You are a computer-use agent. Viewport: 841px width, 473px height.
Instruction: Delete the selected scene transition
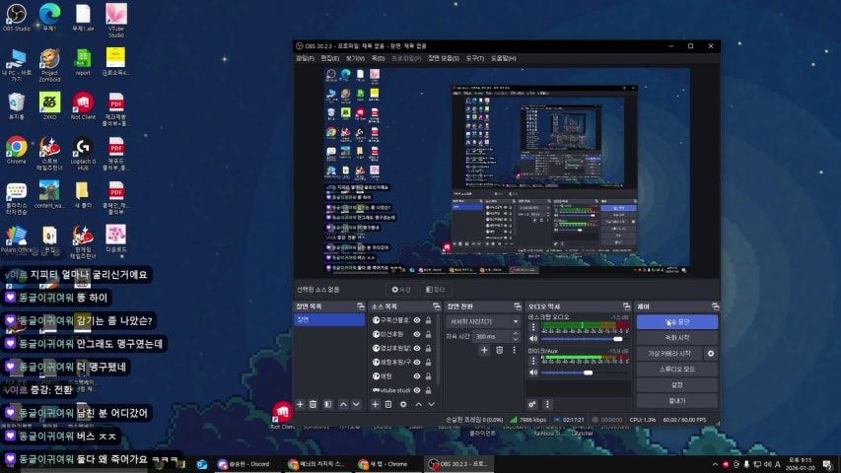[499, 350]
